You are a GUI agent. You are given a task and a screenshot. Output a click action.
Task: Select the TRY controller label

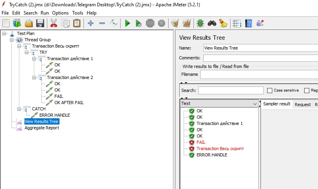tap(43, 52)
